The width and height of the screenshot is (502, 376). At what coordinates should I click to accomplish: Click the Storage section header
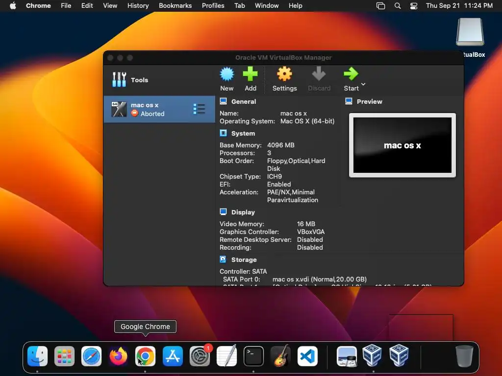pos(244,259)
